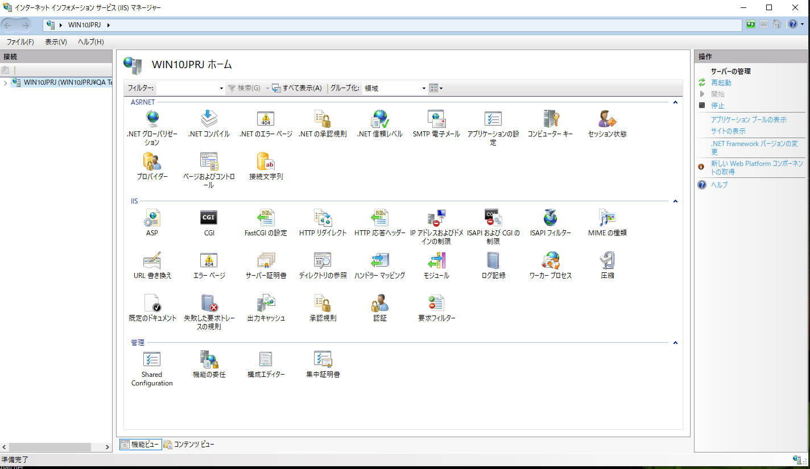Collapse the ASP.NET group section
The image size is (810, 469).
point(675,102)
